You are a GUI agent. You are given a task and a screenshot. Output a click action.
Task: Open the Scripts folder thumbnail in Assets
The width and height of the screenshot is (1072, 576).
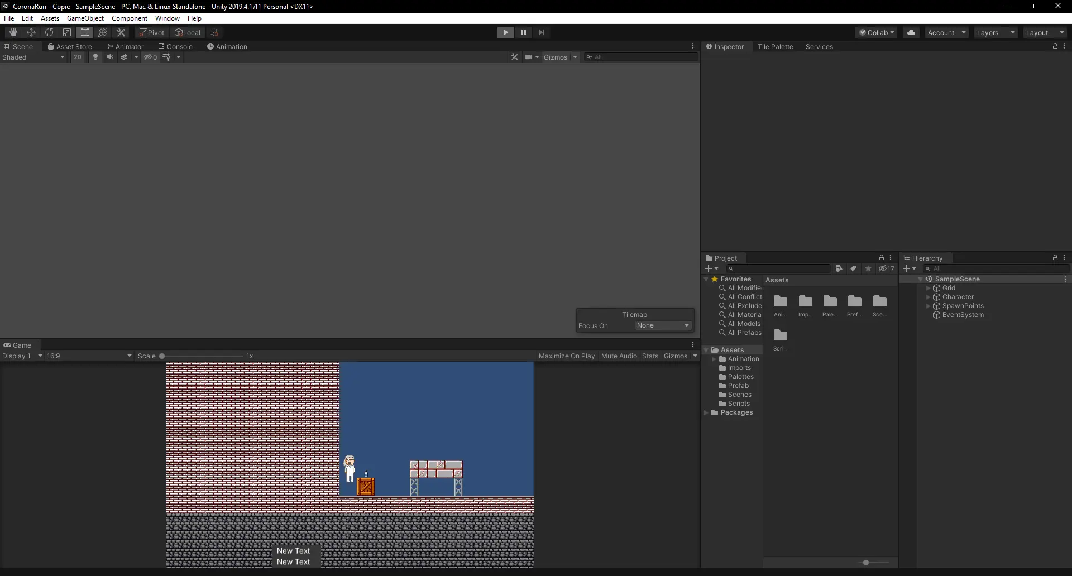[780, 339]
